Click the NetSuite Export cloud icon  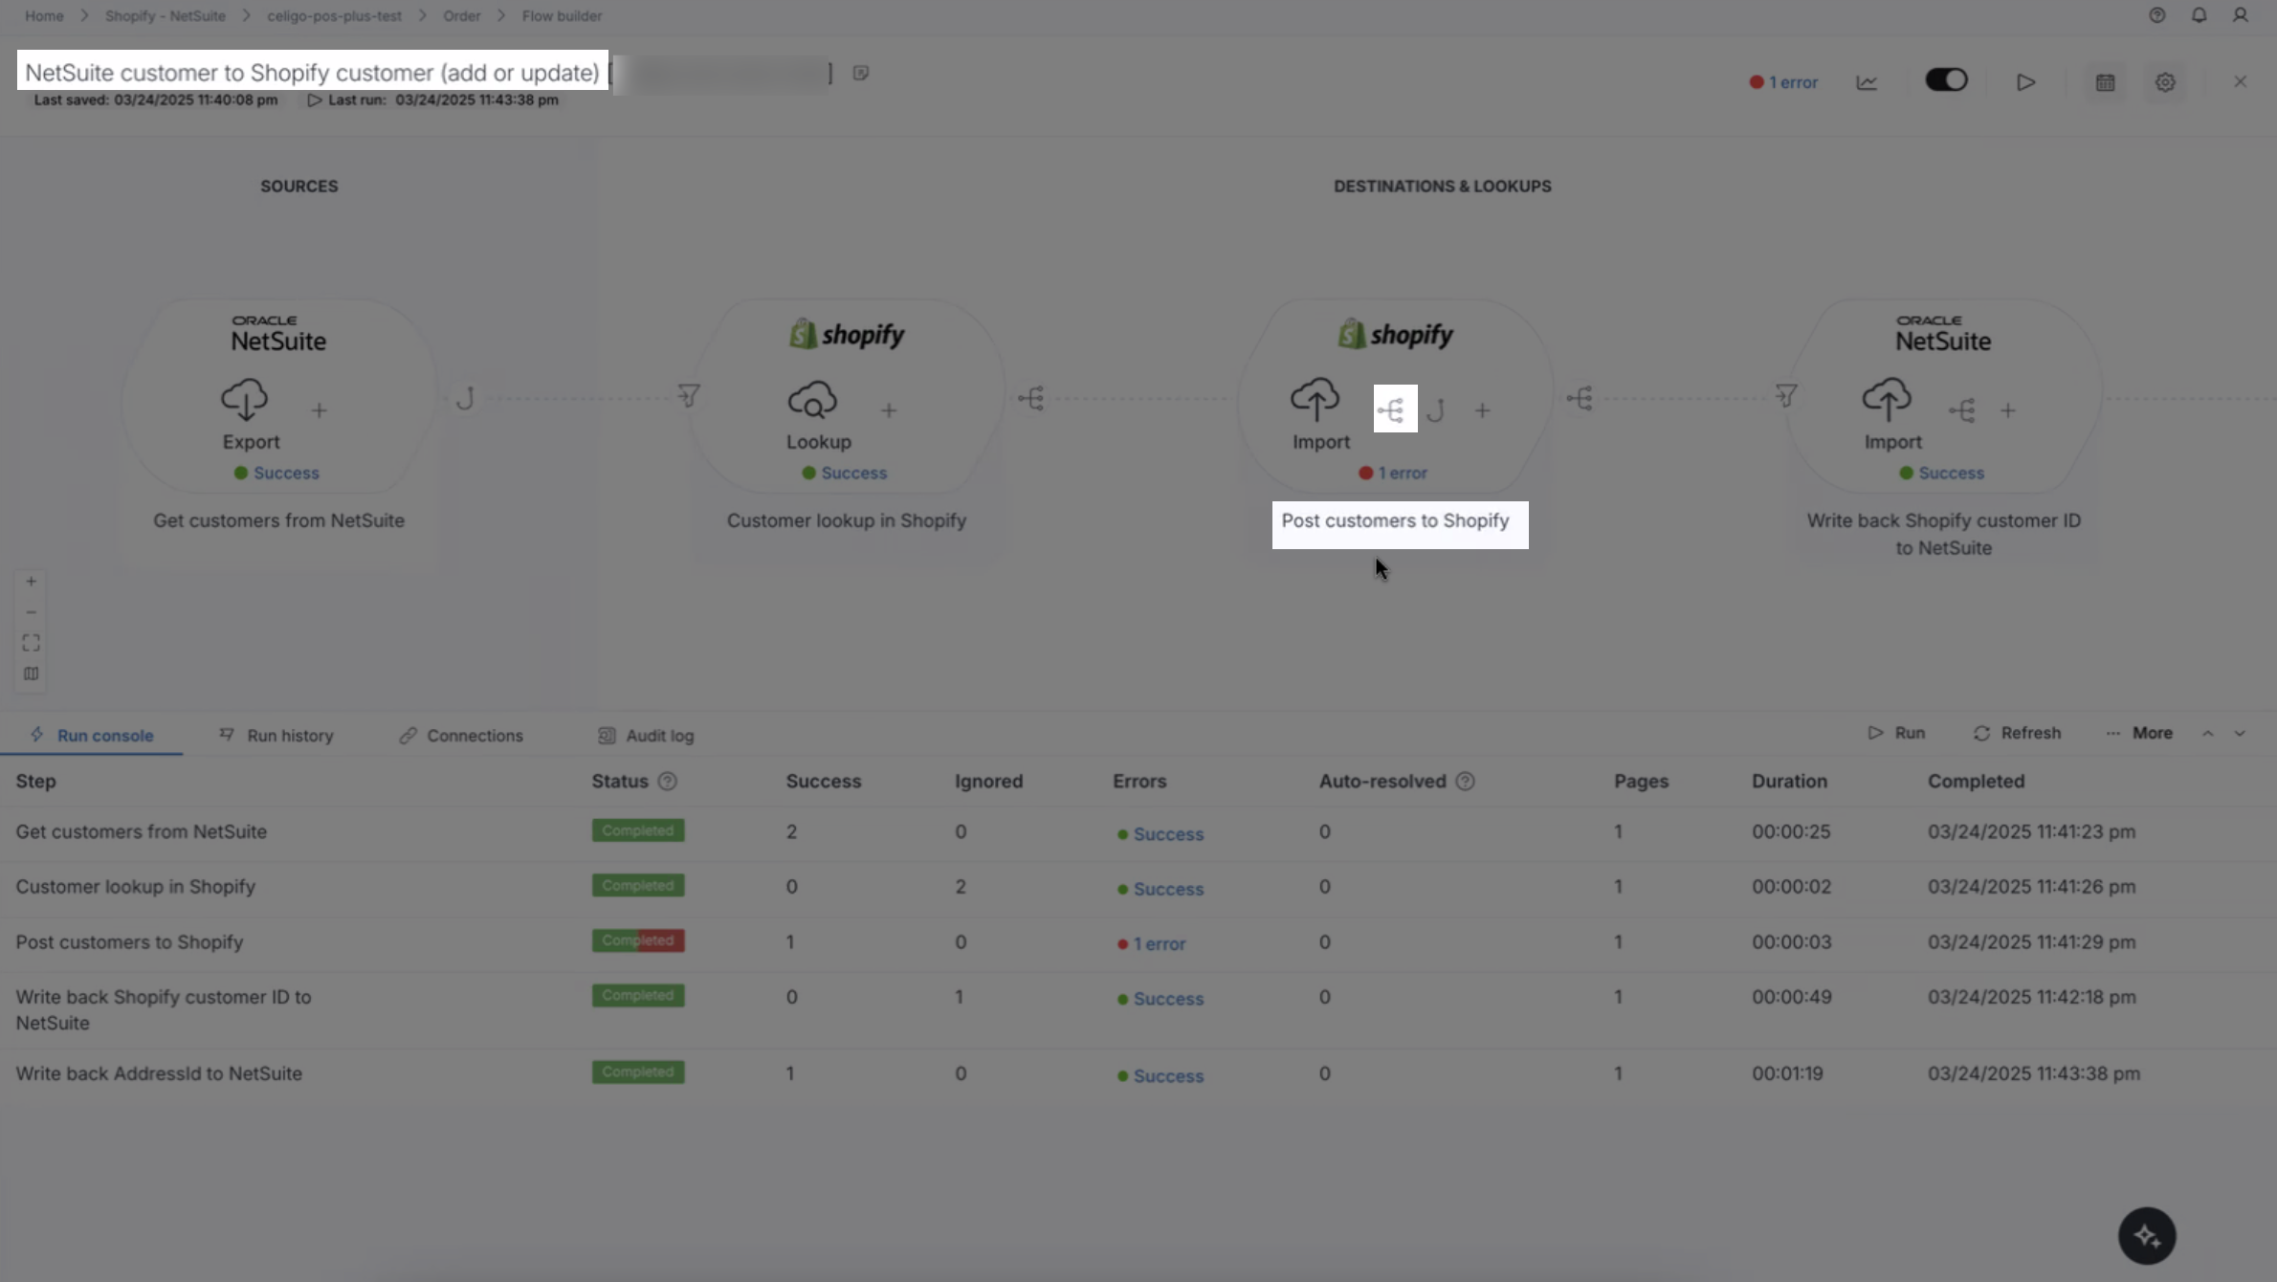pos(245,399)
